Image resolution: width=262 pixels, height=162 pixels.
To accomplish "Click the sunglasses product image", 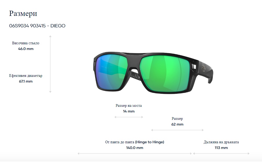I will tap(153, 73).
